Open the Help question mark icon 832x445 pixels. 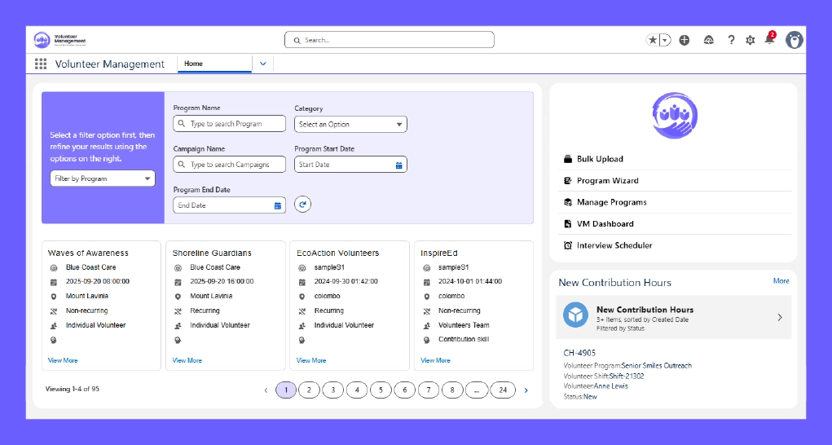731,40
